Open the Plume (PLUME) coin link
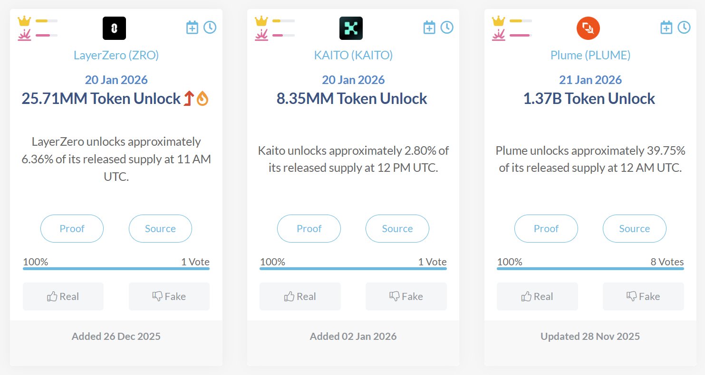This screenshot has width=705, height=375. (x=590, y=55)
